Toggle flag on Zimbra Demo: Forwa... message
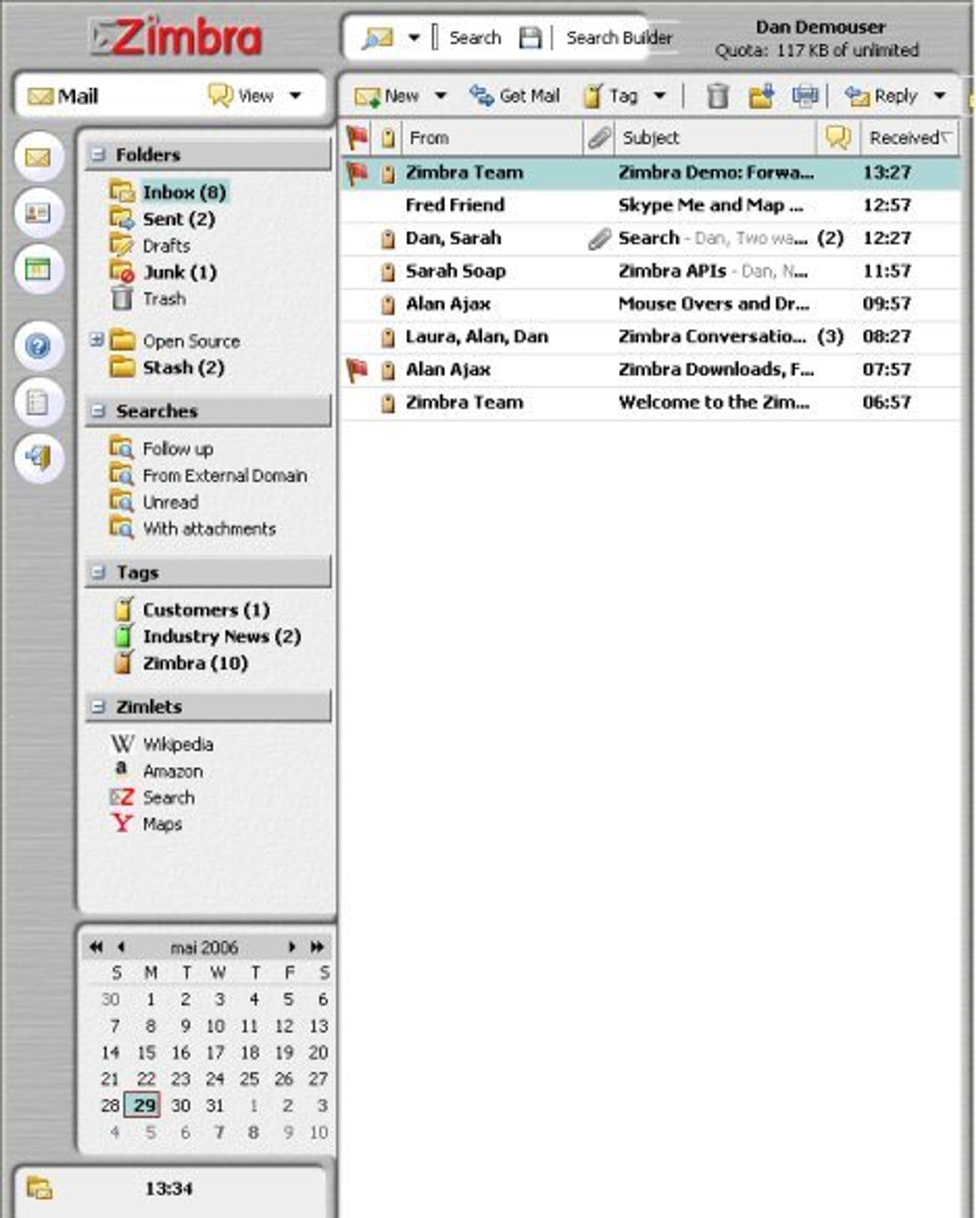 pos(357,172)
